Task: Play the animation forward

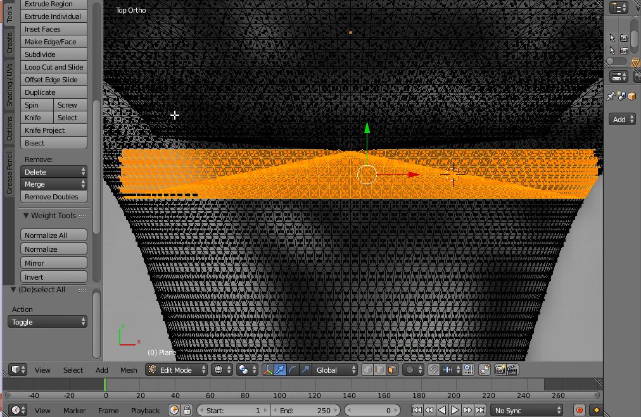Action: coord(455,409)
